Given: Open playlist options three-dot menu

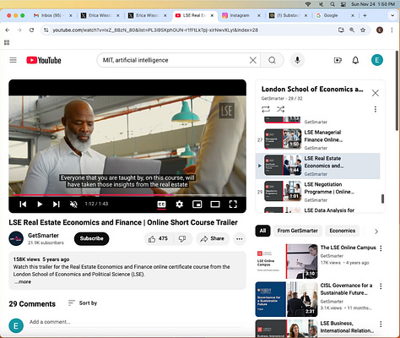Looking at the screenshot, I should coord(376,109).
